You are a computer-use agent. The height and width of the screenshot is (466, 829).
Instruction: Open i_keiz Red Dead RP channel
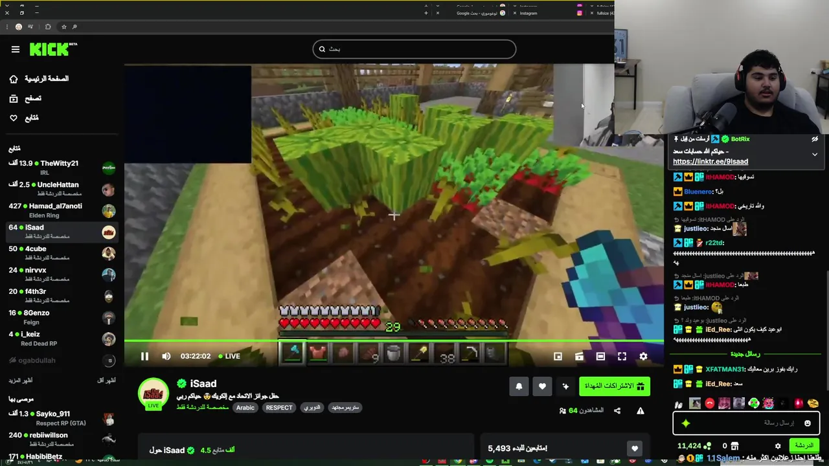pos(62,338)
